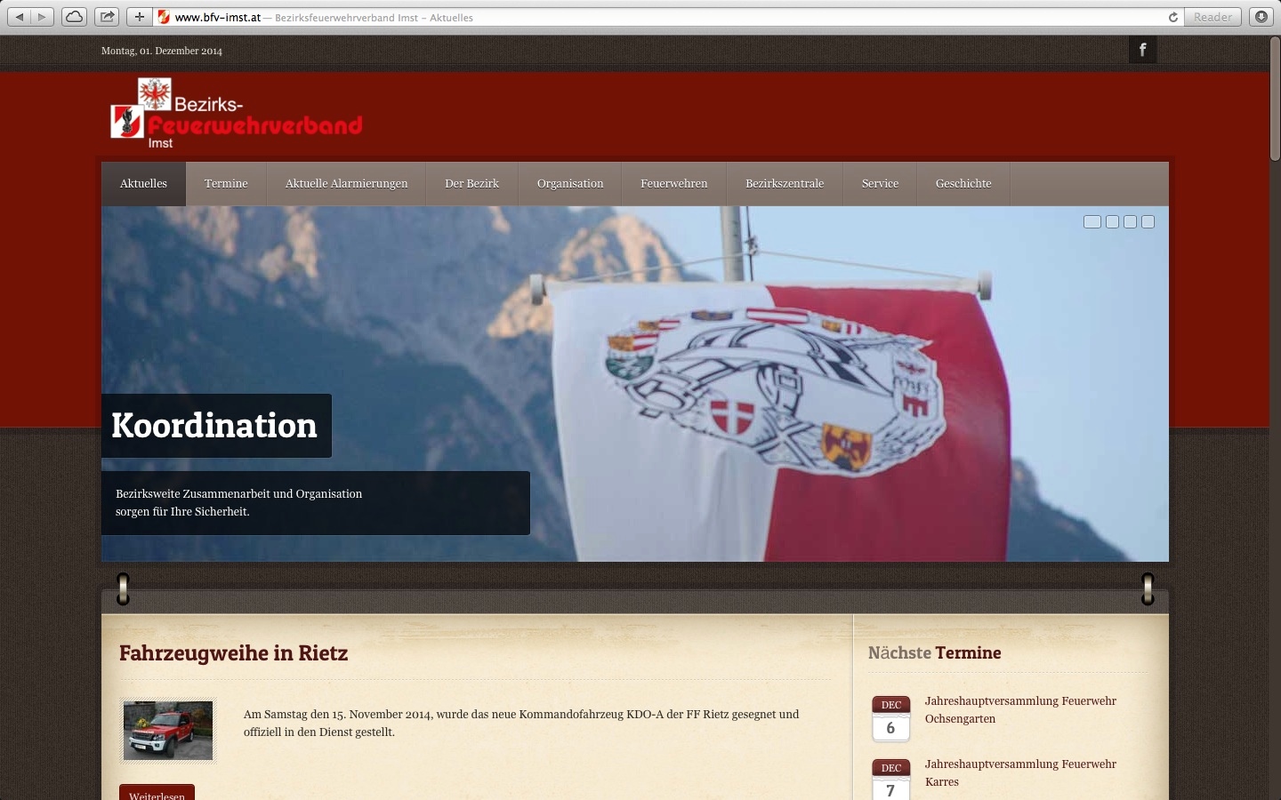
Task: Add bookmark with the plus button
Action: pyautogui.click(x=139, y=17)
